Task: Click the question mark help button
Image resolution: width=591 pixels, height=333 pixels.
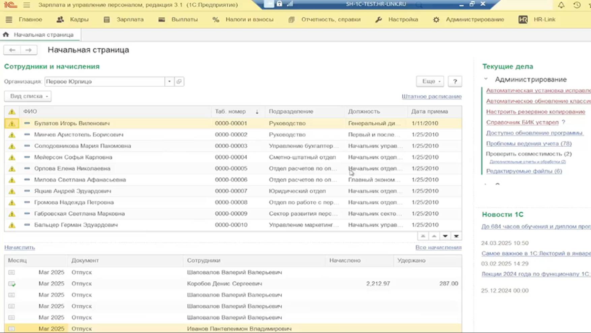Action: coord(455,82)
